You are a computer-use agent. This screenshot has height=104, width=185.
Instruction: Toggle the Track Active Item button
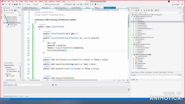[x=152, y=10]
